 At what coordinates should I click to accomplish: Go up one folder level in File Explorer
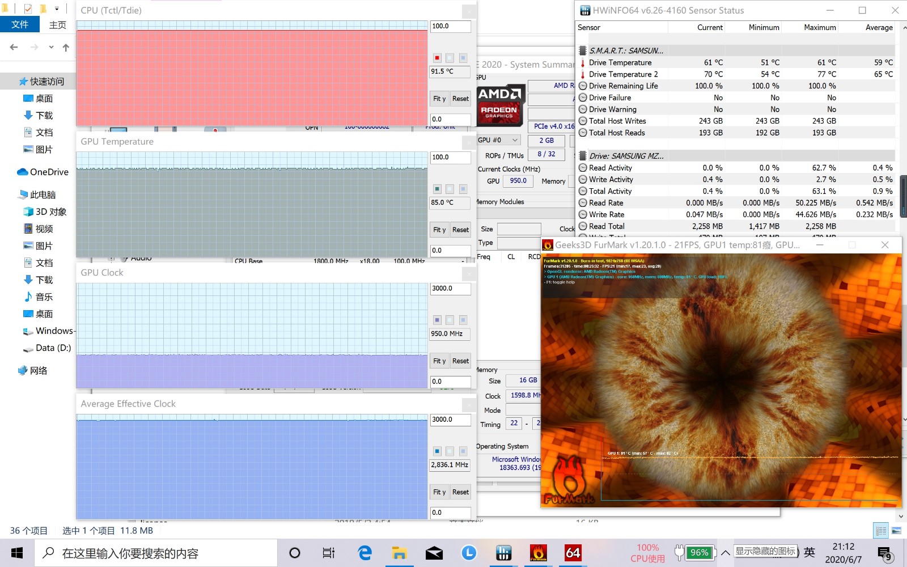[66, 47]
